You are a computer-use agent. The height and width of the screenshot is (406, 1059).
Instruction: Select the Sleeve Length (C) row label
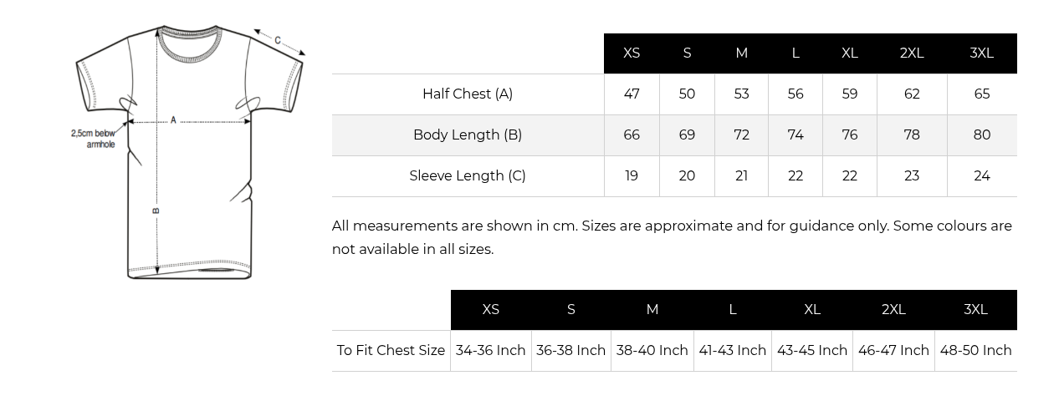pyautogui.click(x=468, y=175)
